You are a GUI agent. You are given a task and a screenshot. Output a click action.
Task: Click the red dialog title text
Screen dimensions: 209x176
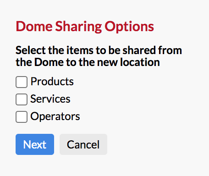tap(85, 27)
